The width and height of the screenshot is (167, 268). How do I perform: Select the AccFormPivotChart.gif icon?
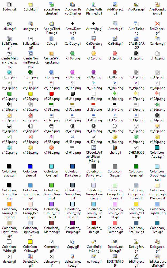(73, 5)
